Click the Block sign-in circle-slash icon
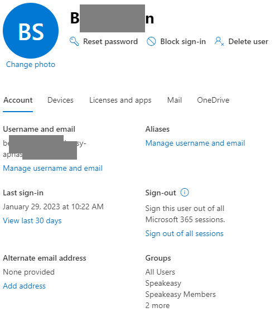This screenshot has height=312, width=275. point(151,42)
